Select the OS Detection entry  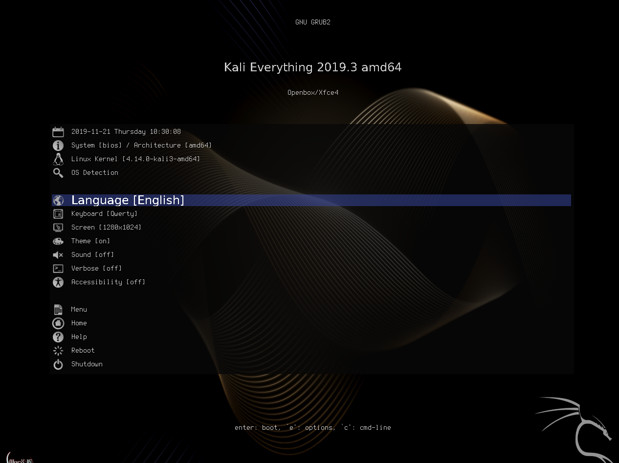click(94, 173)
